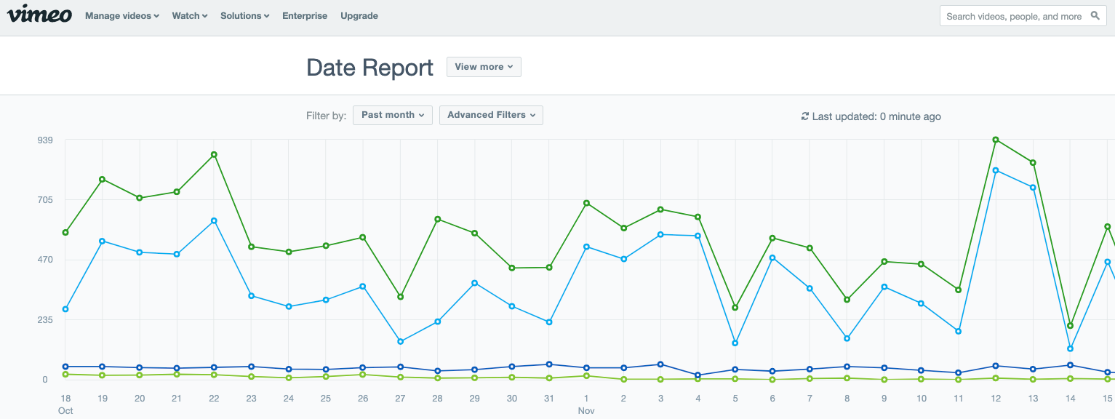Viewport: 1115px width, 419px height.
Task: Click the 470 y-axis label
Action: [44, 260]
